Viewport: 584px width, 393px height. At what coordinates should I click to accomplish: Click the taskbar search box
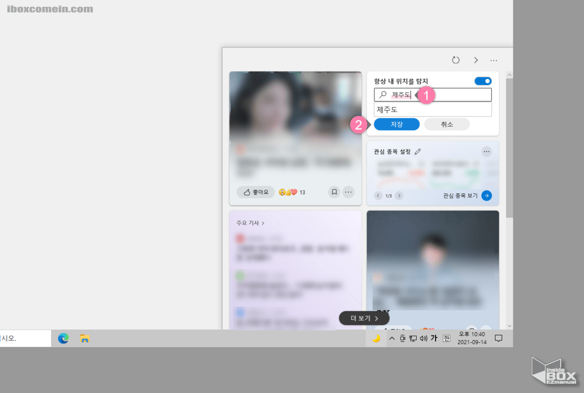pos(25,338)
